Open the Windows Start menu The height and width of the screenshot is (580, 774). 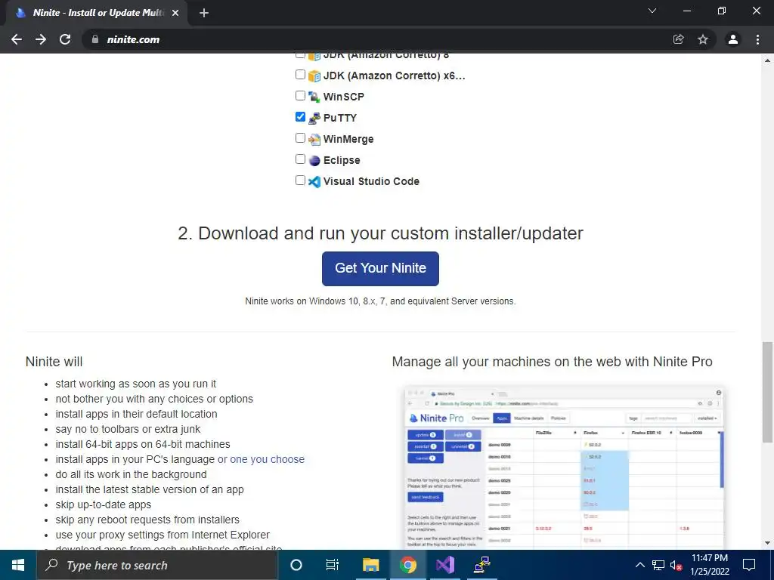tap(18, 565)
